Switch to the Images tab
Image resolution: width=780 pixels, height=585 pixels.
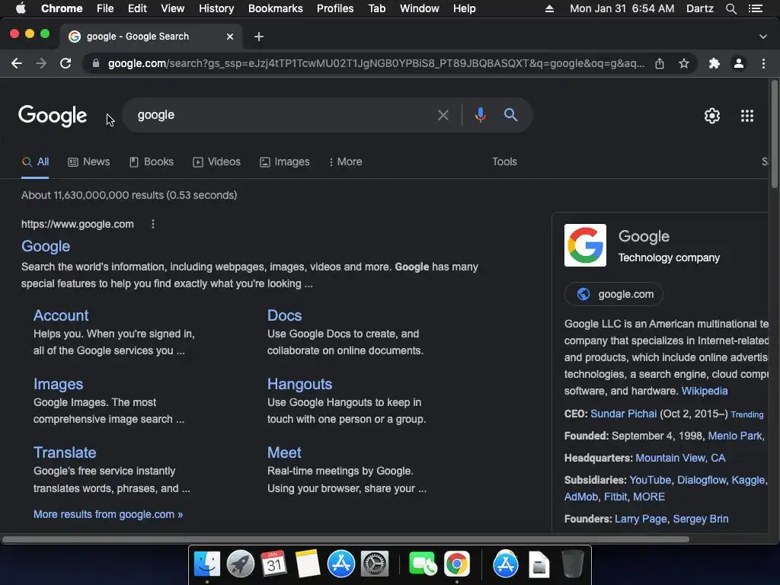pos(285,161)
